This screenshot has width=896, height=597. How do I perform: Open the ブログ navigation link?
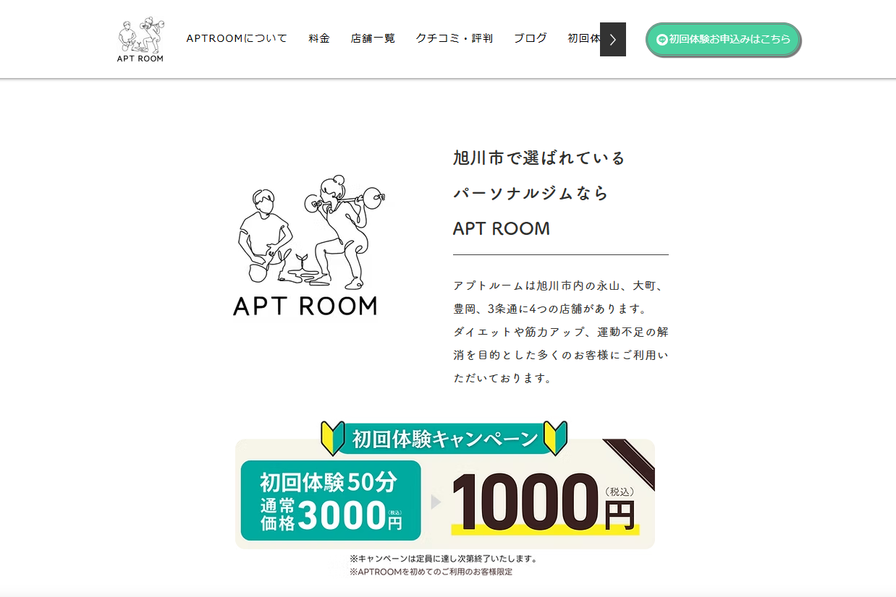click(x=531, y=38)
